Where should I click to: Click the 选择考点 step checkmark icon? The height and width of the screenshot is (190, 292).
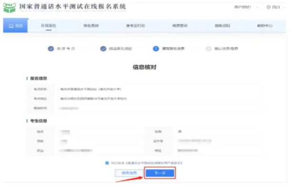(x=51, y=49)
